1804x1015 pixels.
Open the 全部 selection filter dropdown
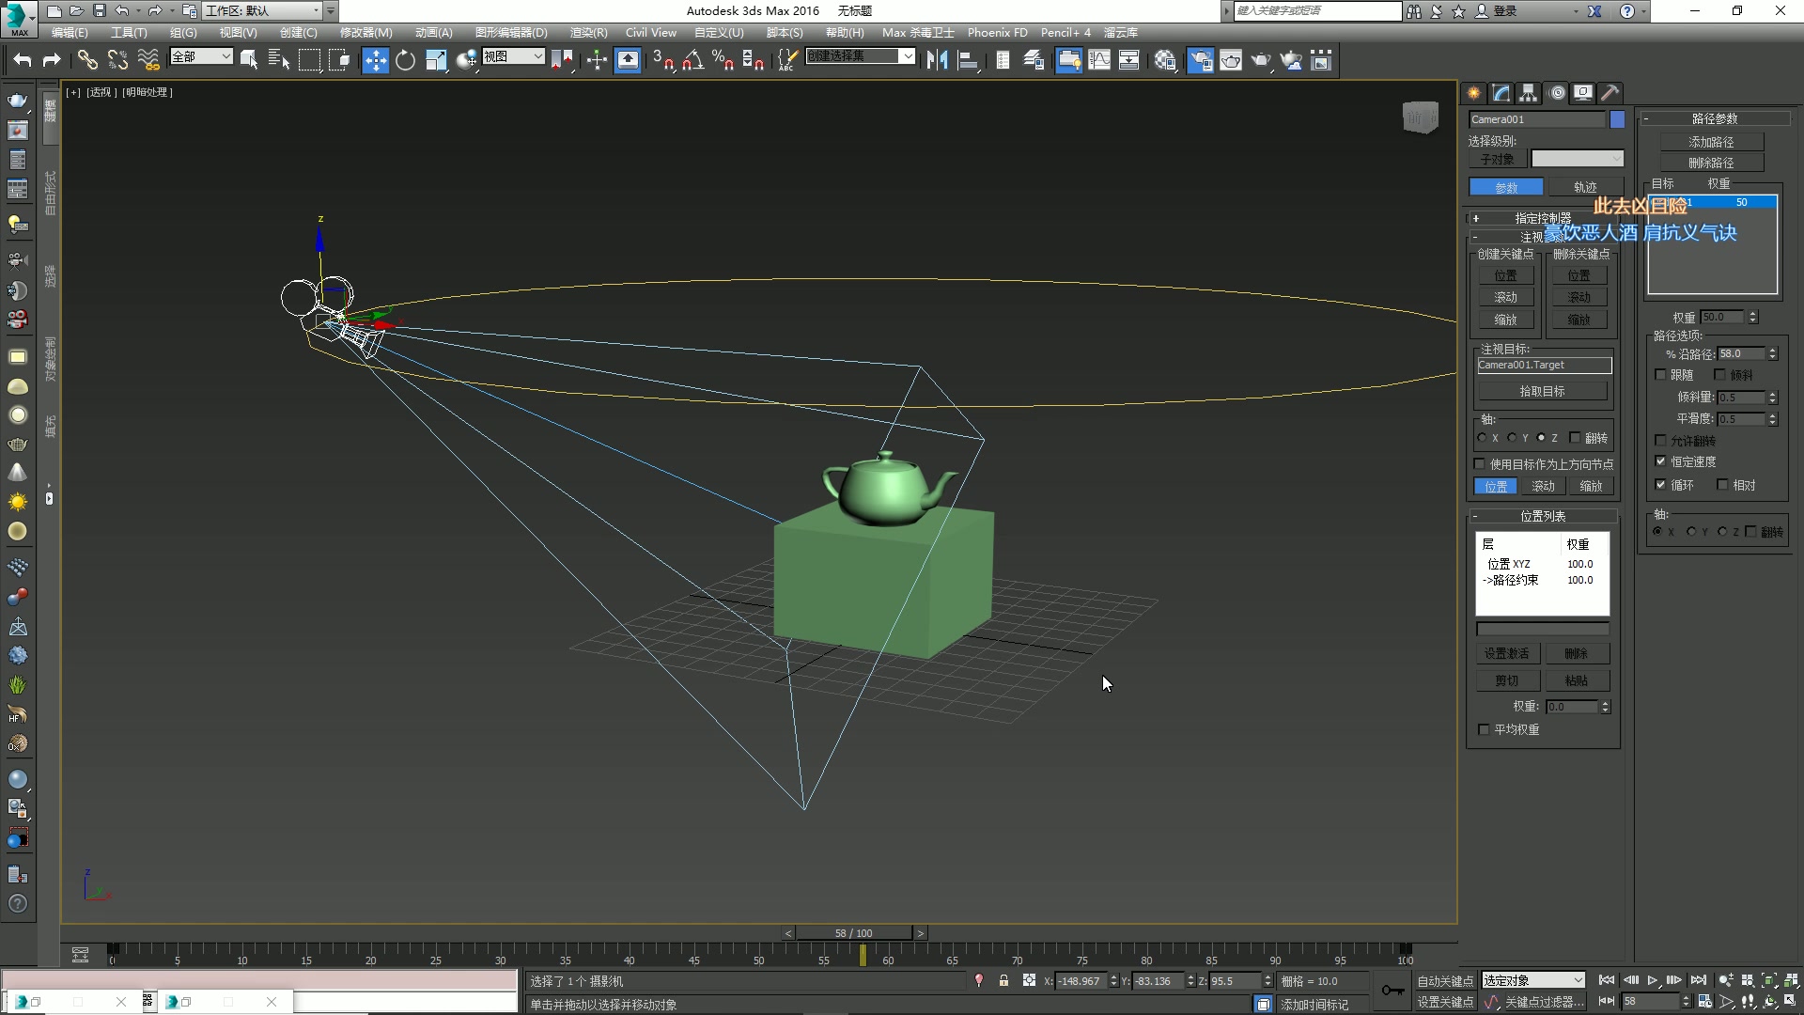201,57
